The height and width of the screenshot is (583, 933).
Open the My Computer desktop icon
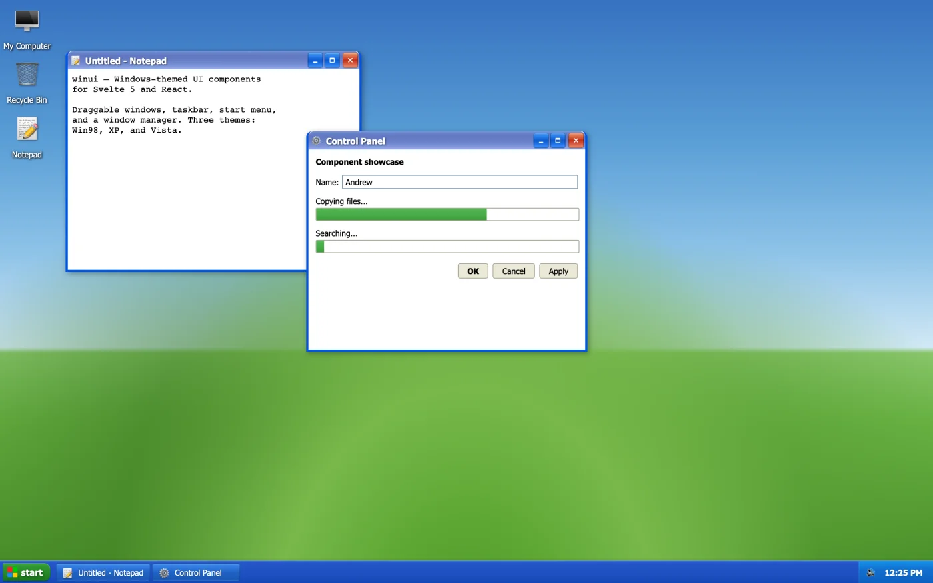point(27,30)
